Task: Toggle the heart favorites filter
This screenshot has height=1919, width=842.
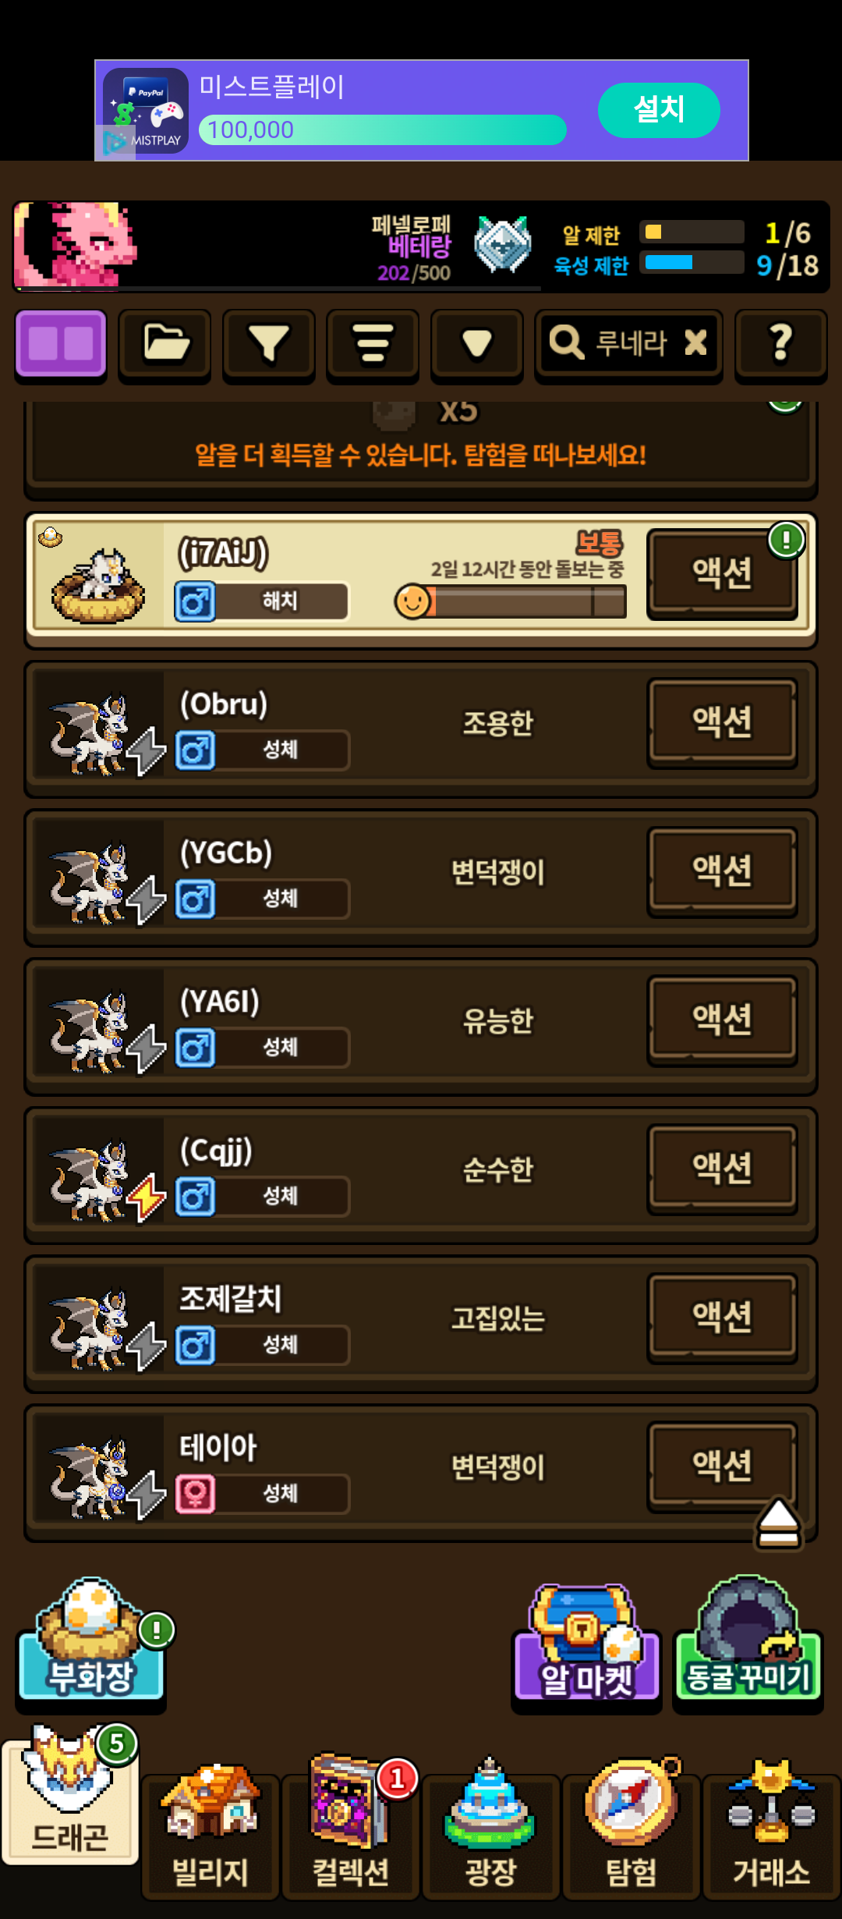Action: pos(476,344)
